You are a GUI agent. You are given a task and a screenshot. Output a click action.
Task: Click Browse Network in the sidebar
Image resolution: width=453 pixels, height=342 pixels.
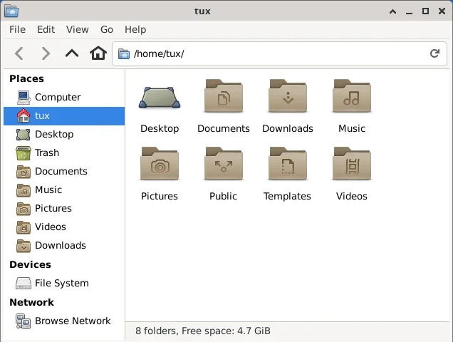(73, 321)
